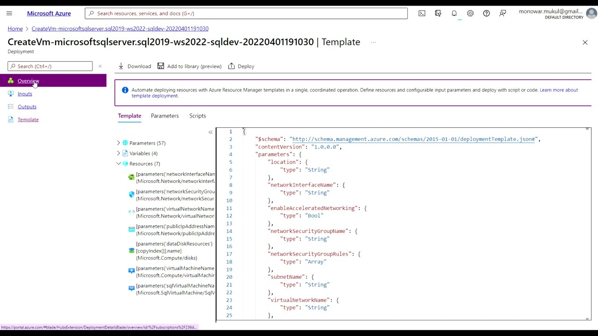Collapse the Resources (7) node

click(119, 163)
